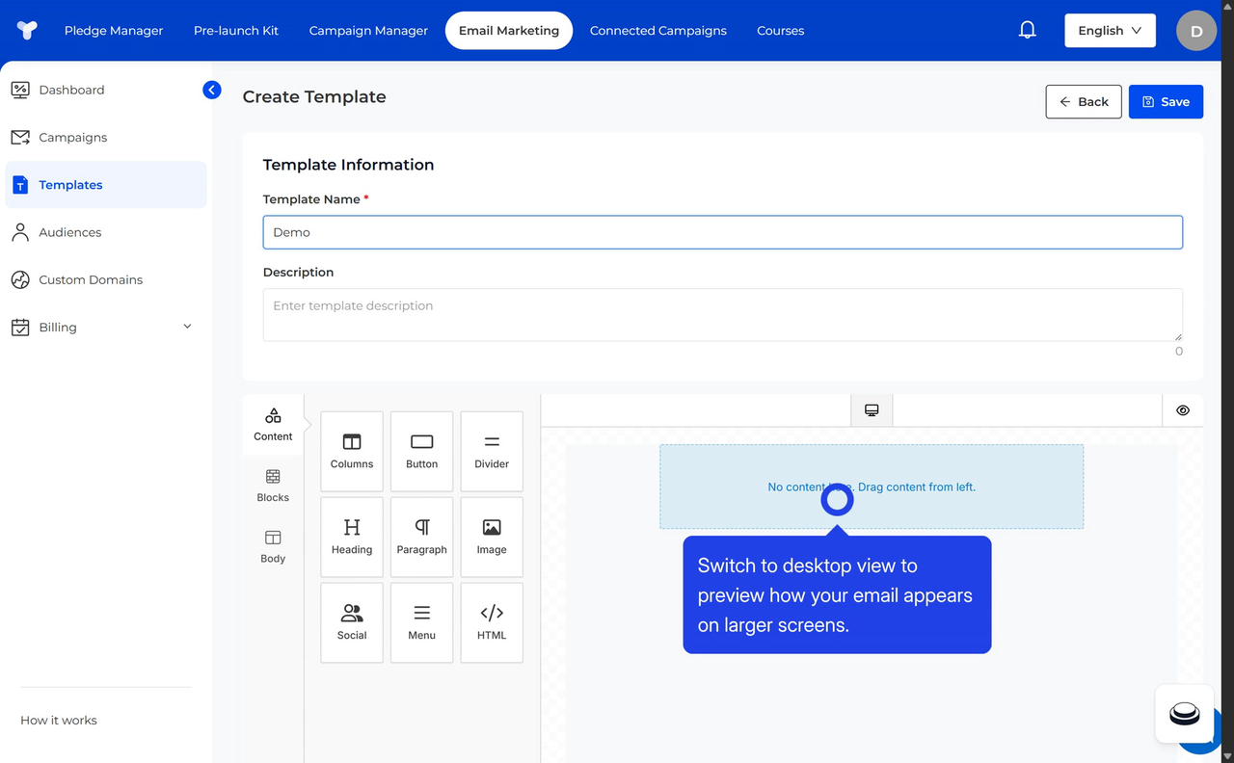Pick the Button content block

point(421,451)
